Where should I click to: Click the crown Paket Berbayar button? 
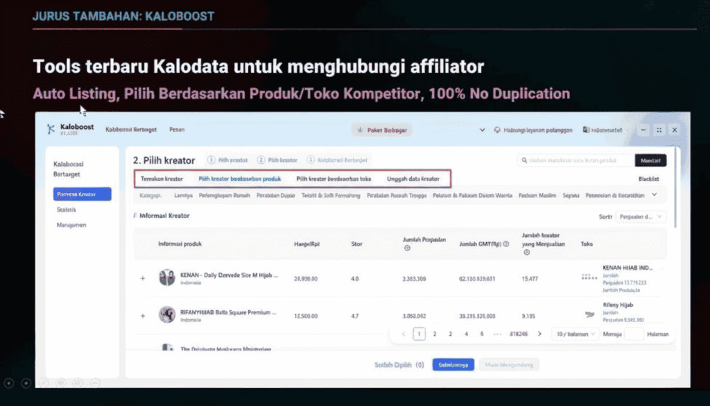382,130
